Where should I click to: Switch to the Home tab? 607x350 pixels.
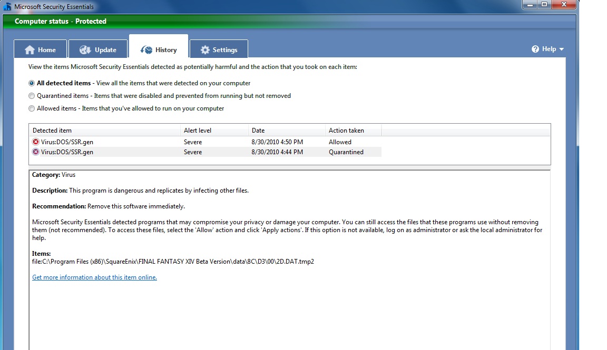click(40, 49)
